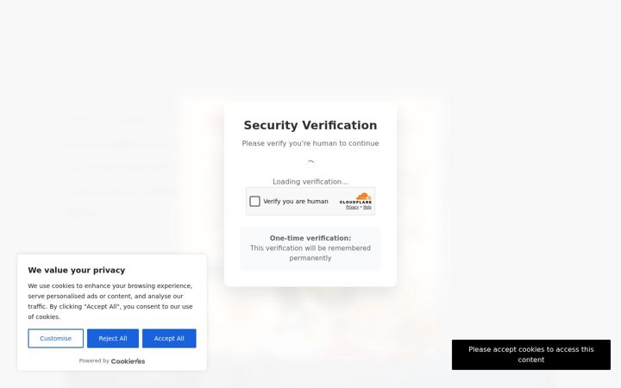Click the Powered by label
This screenshot has height=388, width=621.
point(94,360)
